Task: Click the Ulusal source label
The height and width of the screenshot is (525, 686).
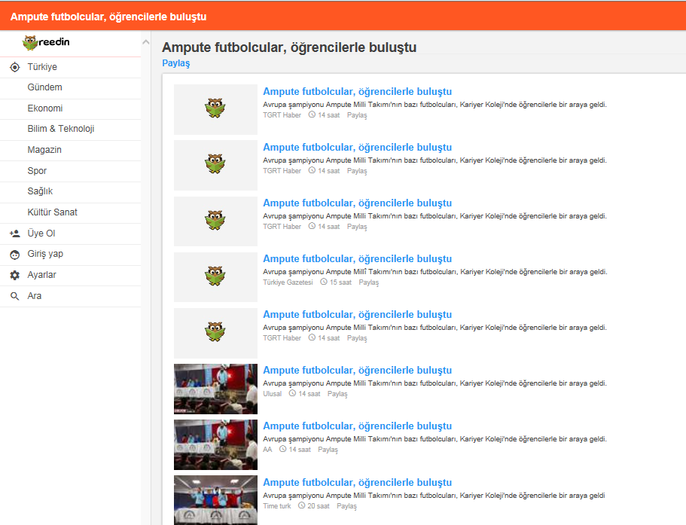Action: click(x=272, y=394)
